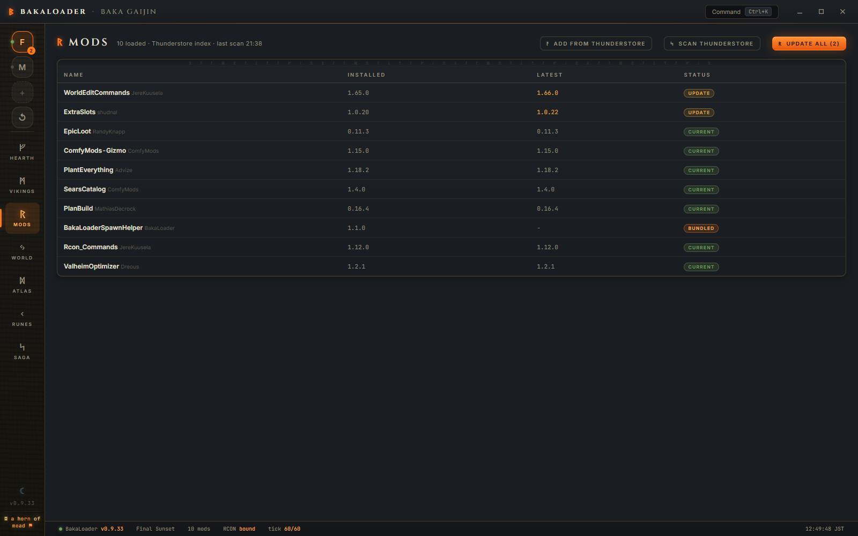Click 'tick 60/60' status indicator
Screen dimensions: 858x536
point(284,529)
